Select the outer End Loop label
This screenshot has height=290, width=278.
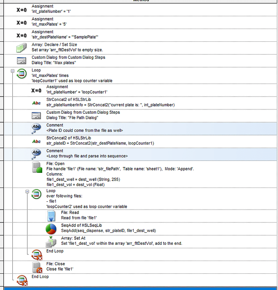pyautogui.click(x=40, y=276)
